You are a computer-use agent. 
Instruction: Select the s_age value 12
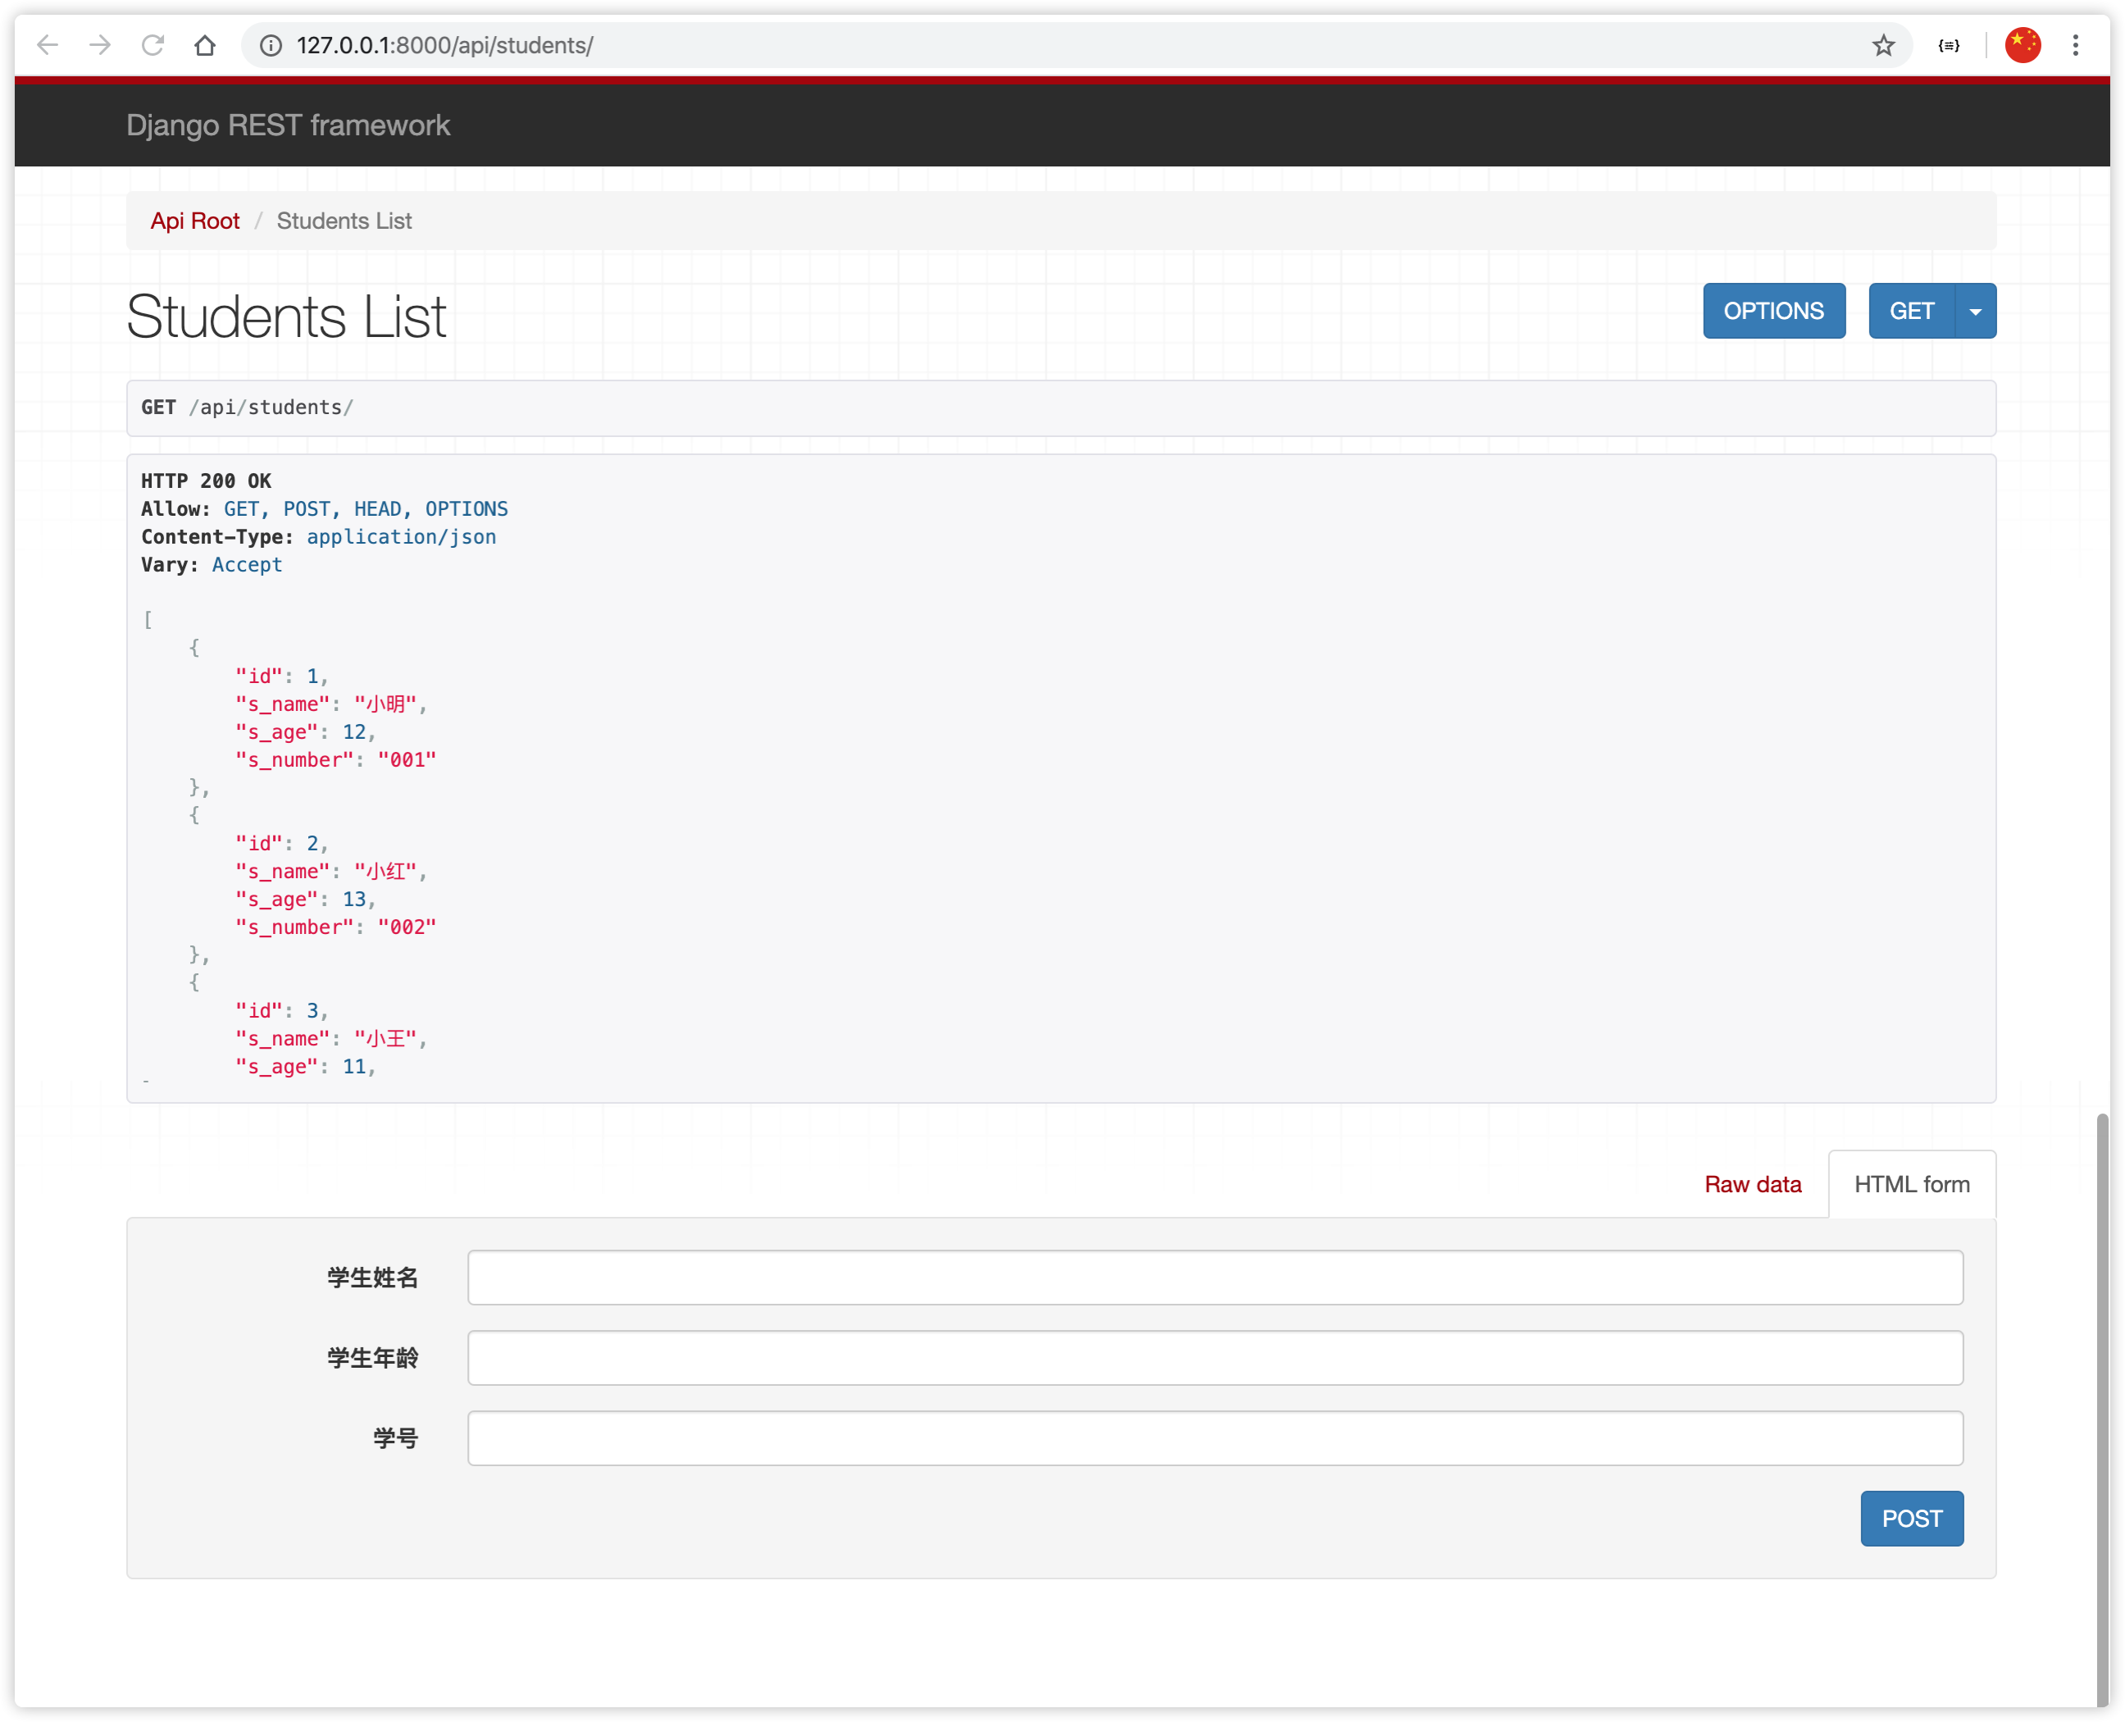[x=354, y=732]
